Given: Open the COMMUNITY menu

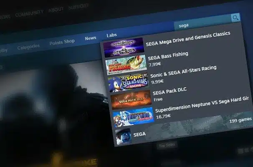Looking at the screenshot, I should pyautogui.click(x=29, y=13).
